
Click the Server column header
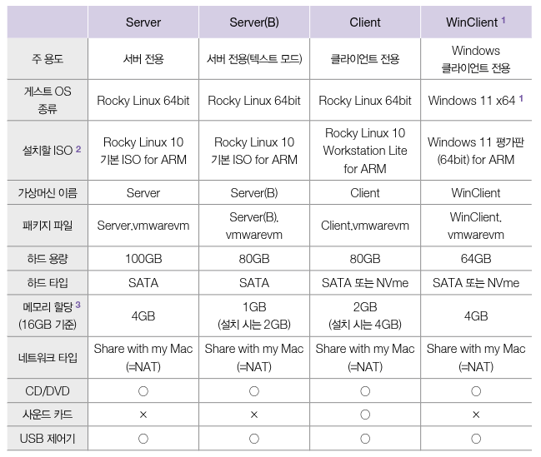click(143, 22)
